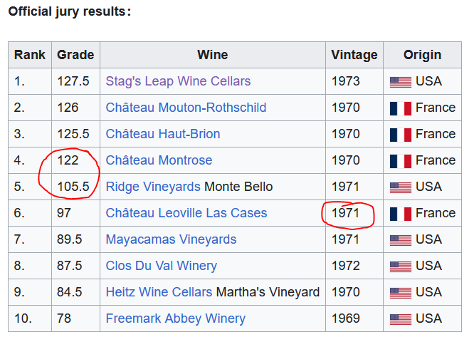Click the USA flag in the Ridge Vineyards row
Viewport: 474px width, 342px height.
(400, 187)
